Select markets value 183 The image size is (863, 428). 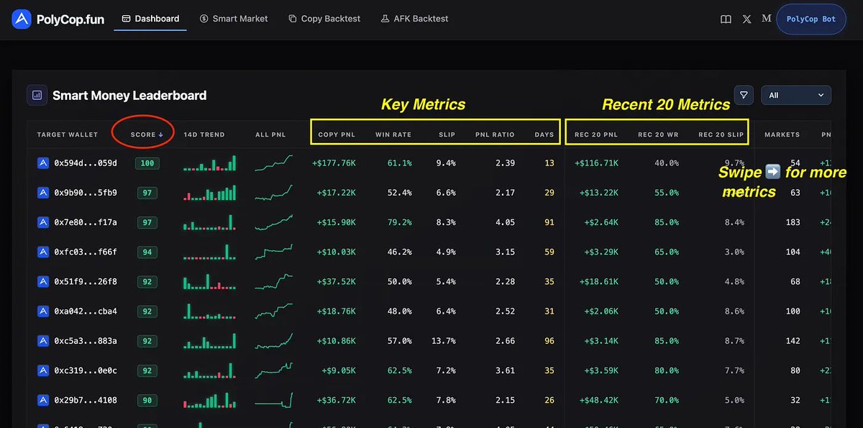(793, 222)
